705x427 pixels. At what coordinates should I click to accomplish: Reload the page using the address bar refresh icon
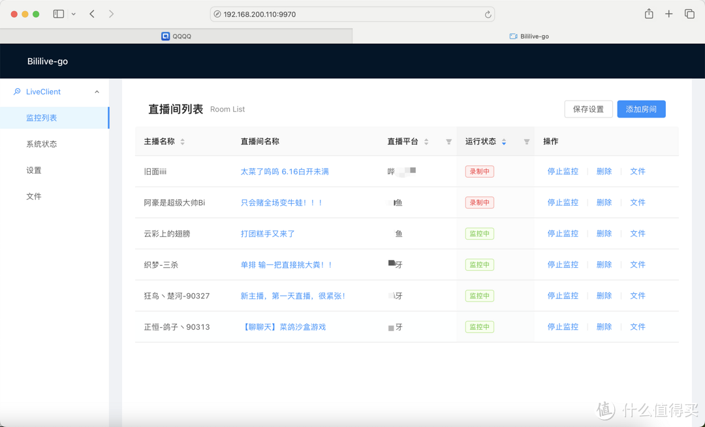487,14
